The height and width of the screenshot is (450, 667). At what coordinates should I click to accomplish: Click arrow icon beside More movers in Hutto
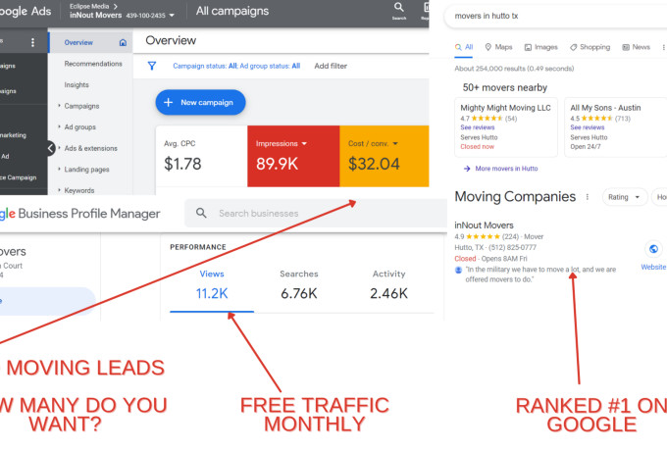coord(467,169)
